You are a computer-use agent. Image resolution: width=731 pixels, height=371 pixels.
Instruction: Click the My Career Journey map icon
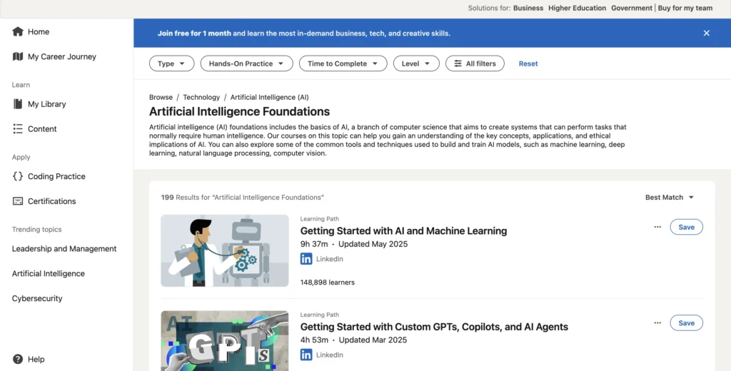tap(18, 56)
